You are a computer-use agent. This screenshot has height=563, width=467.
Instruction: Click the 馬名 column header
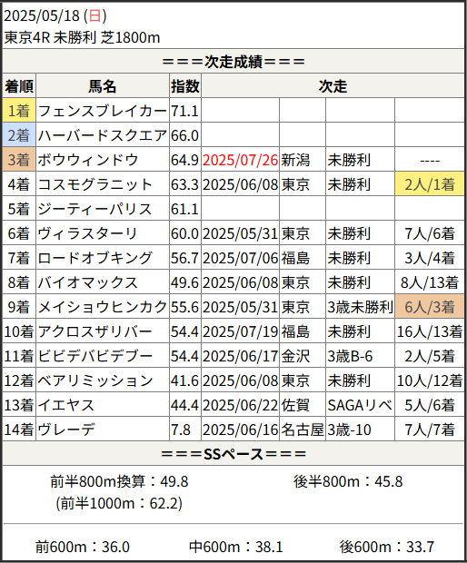103,86
